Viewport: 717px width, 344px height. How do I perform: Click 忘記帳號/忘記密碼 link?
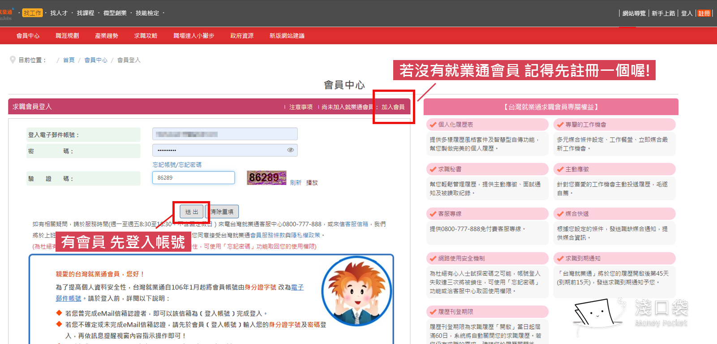click(x=177, y=165)
